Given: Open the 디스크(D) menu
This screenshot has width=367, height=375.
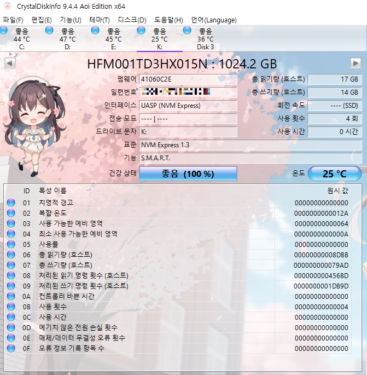Looking at the screenshot, I should [132, 20].
